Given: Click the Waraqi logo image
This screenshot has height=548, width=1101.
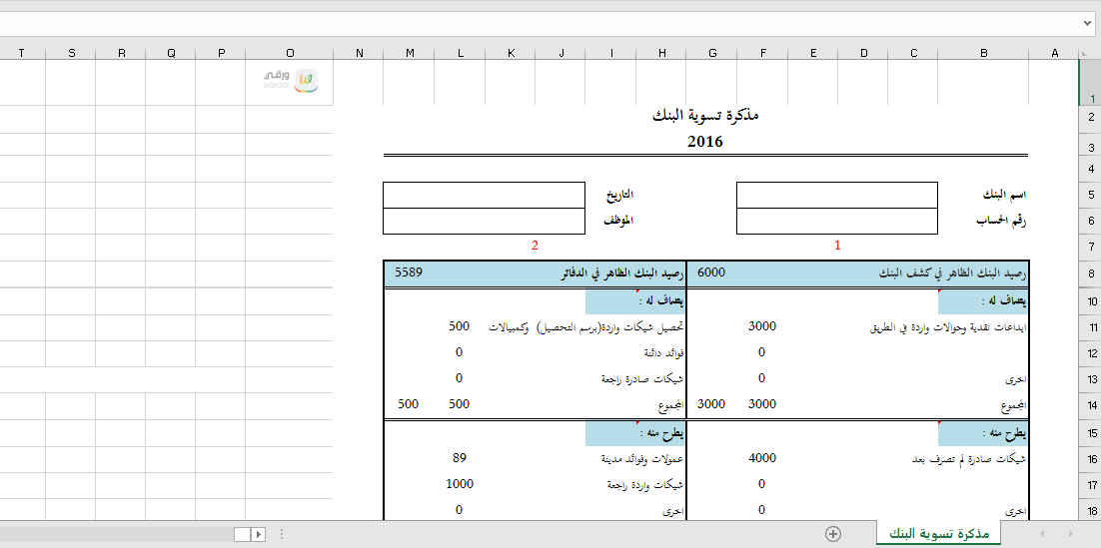Looking at the screenshot, I should click(x=291, y=80).
